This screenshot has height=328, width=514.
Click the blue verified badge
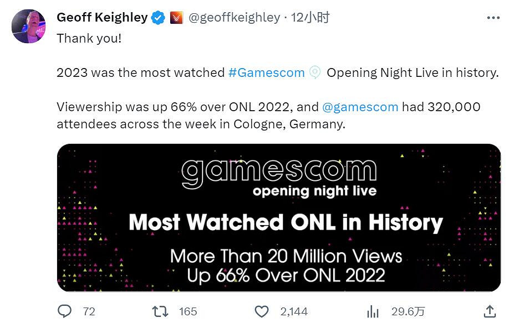pyautogui.click(x=159, y=18)
